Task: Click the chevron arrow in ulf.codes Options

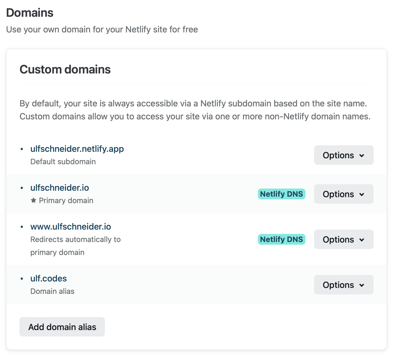Action: coord(362,285)
